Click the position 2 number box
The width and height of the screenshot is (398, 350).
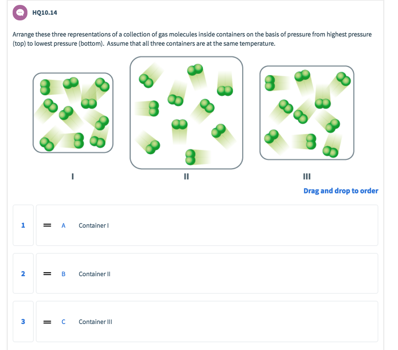point(23,273)
